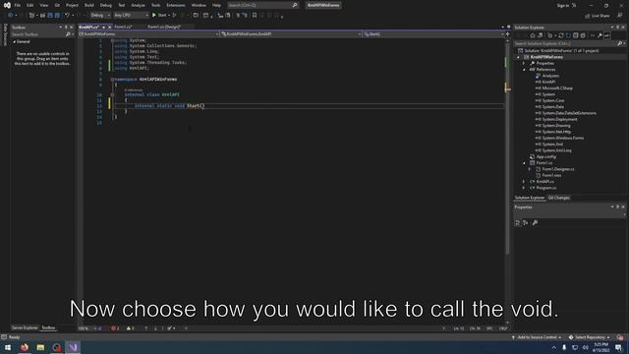Toggle auto-hide pin on Properties panel

[x=618, y=207]
